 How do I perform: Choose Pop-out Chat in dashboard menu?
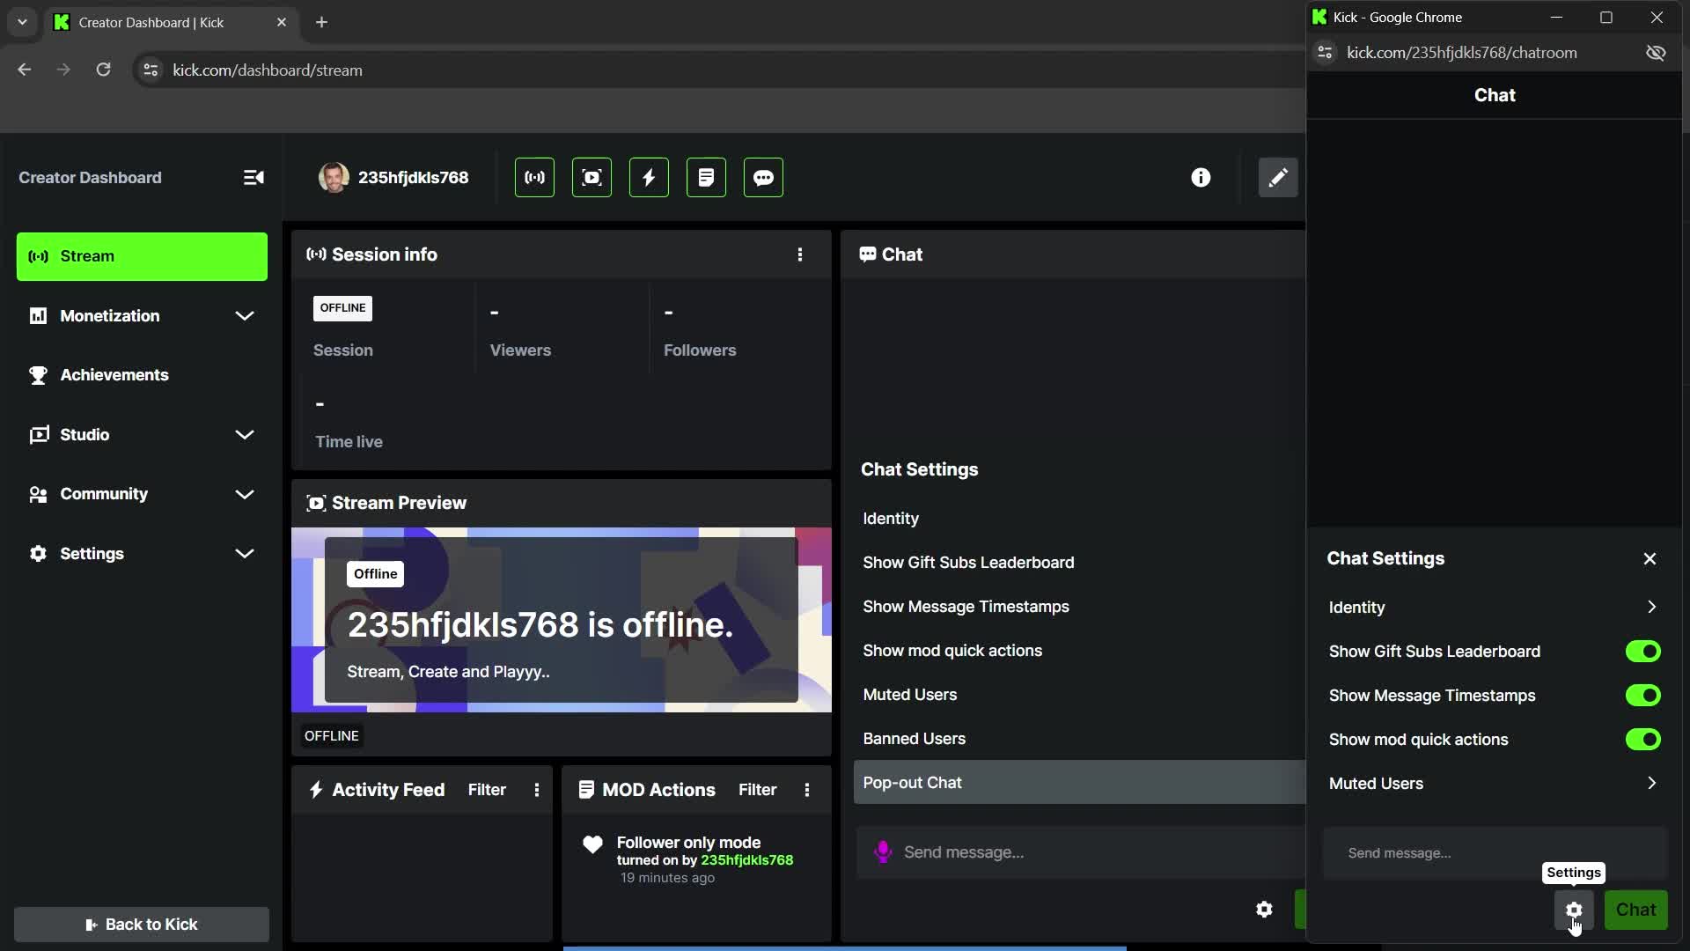[x=1079, y=782]
